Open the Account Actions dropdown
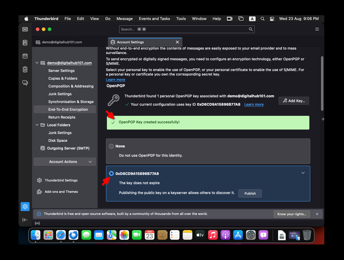344x260 pixels. (65, 161)
